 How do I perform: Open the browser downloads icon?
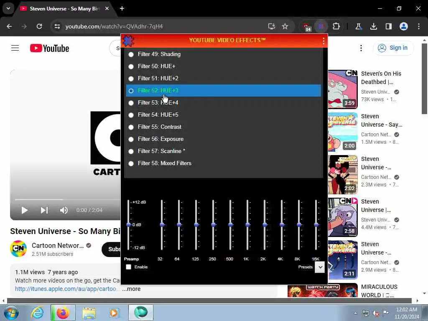[373, 26]
